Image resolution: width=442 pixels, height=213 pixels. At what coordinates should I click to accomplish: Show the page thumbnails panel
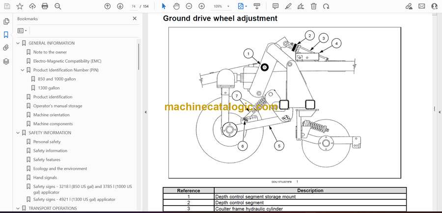[6, 22]
